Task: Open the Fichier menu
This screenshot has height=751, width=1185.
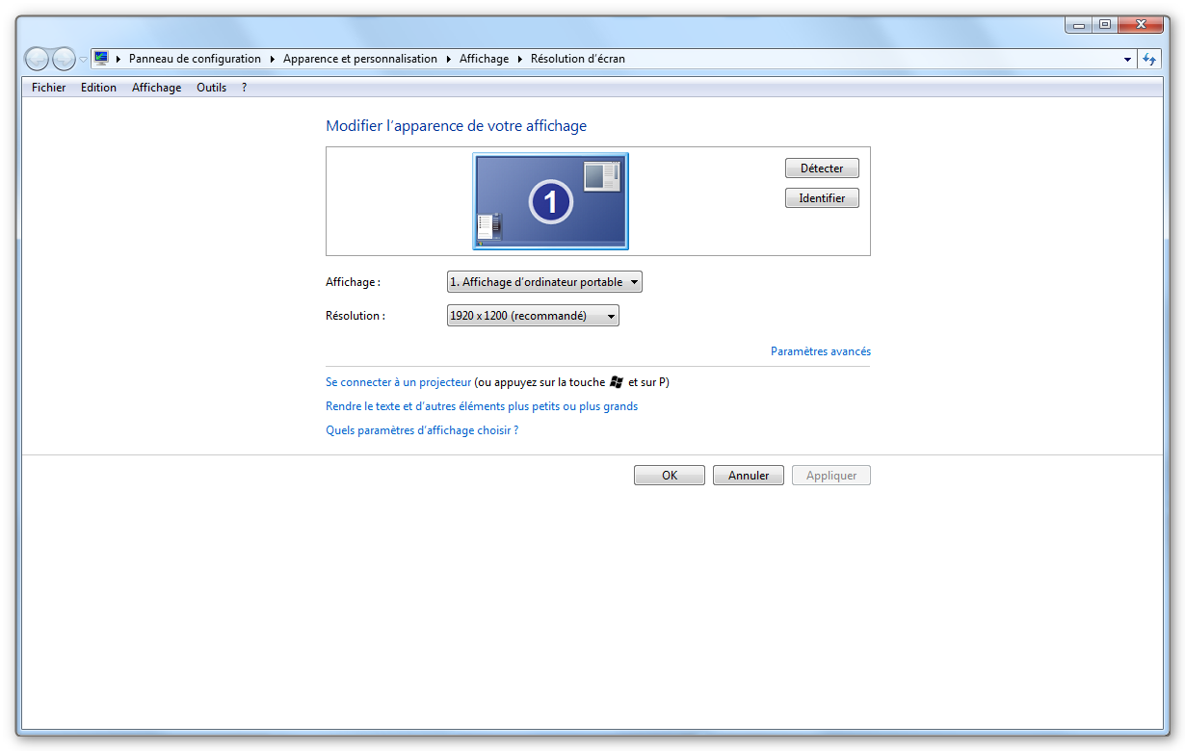Action: point(48,88)
